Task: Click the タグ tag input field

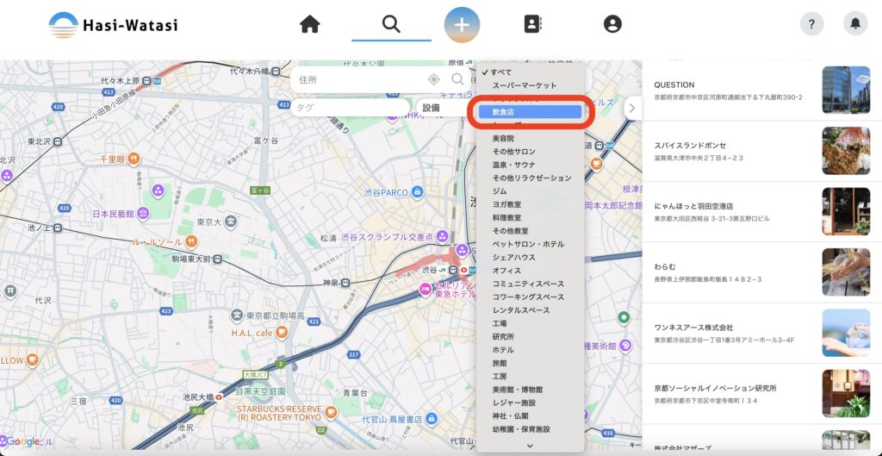Action: pos(349,109)
